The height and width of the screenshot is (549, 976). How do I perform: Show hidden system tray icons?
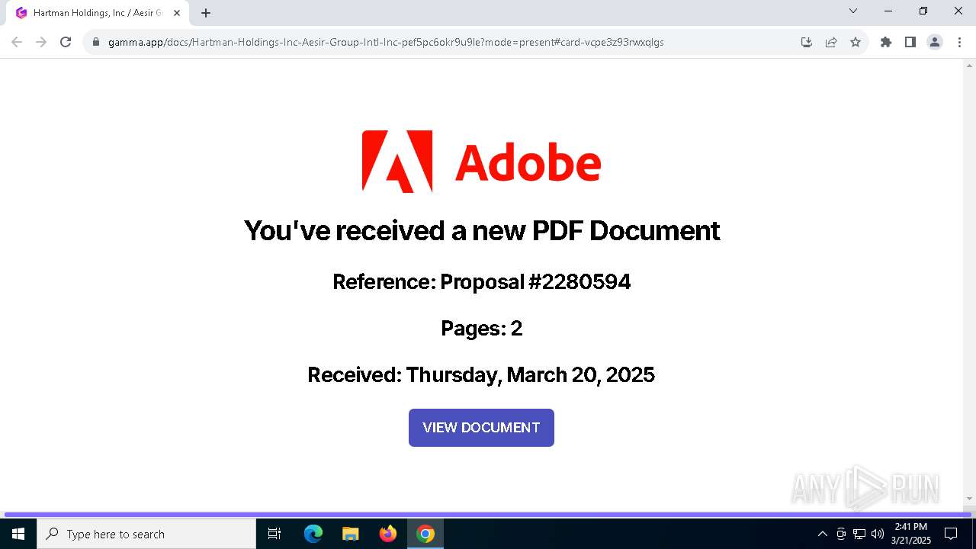pyautogui.click(x=823, y=534)
